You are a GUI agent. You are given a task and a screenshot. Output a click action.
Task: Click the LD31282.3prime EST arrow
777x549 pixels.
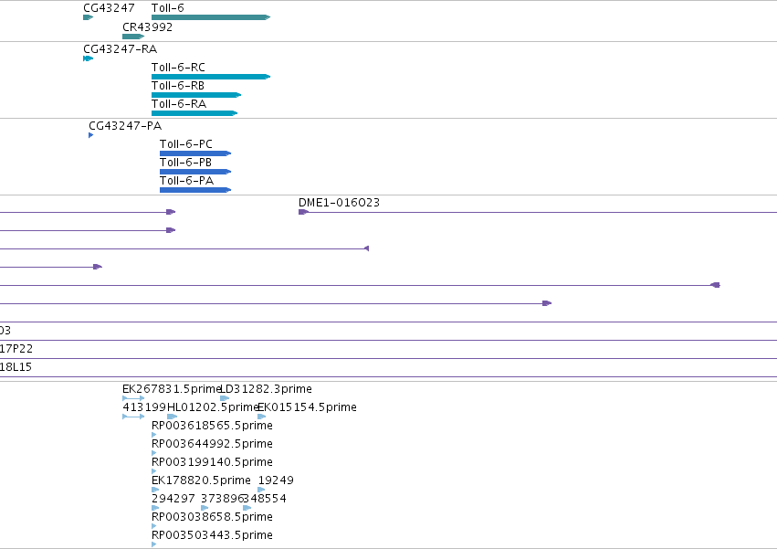[225, 398]
